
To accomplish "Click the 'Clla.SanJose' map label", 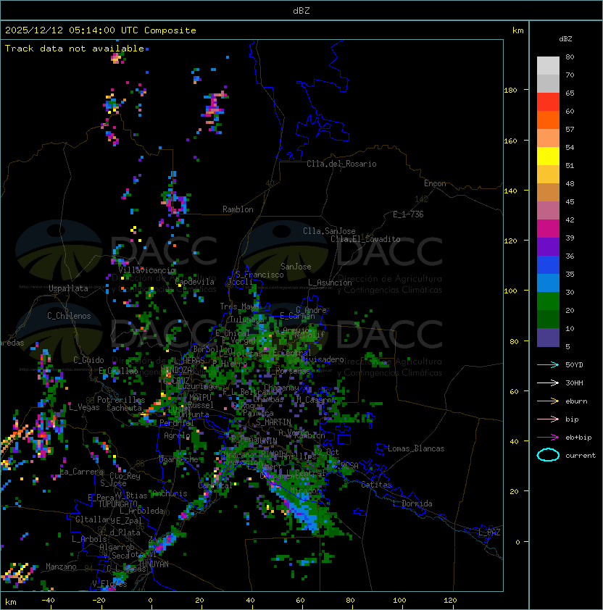I will coord(329,231).
